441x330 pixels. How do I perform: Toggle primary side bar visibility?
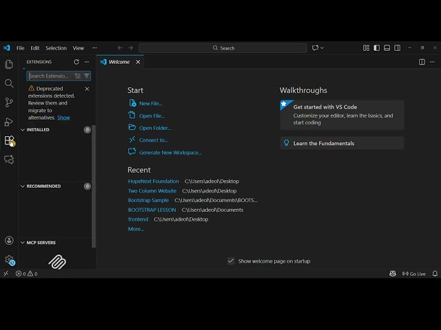tap(376, 48)
